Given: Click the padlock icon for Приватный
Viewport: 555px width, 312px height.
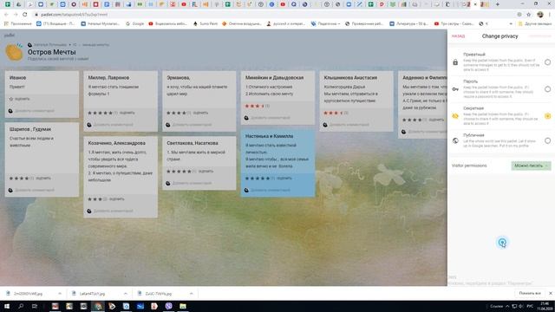Looking at the screenshot, I should coord(455,62).
